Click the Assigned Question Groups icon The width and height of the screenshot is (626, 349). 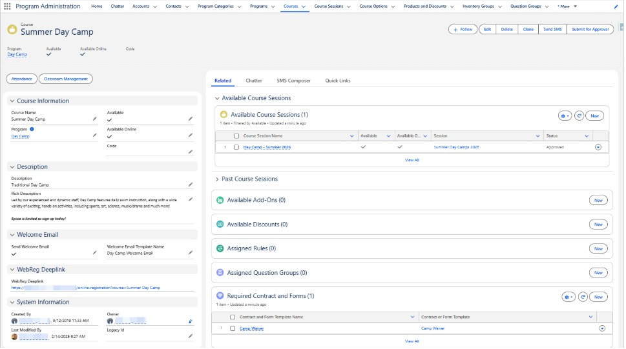[x=220, y=273]
